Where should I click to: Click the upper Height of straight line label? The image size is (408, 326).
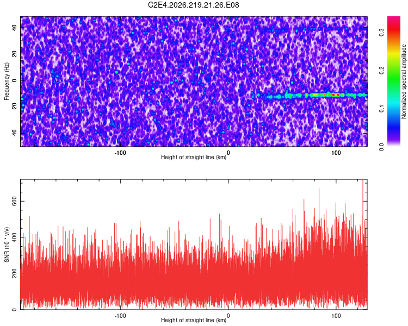[x=194, y=157]
